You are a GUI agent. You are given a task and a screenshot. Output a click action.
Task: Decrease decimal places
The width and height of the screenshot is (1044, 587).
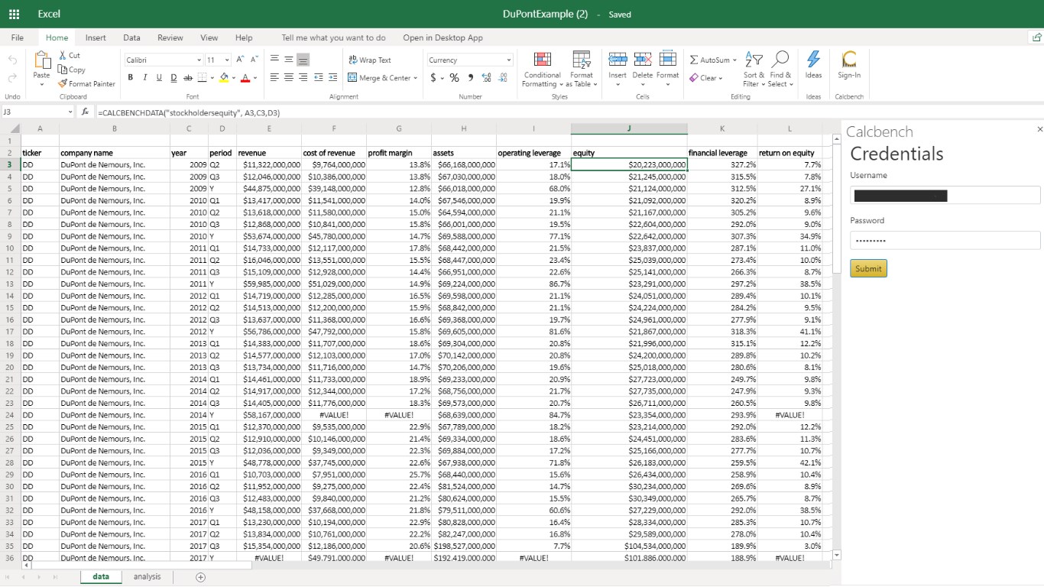click(503, 78)
